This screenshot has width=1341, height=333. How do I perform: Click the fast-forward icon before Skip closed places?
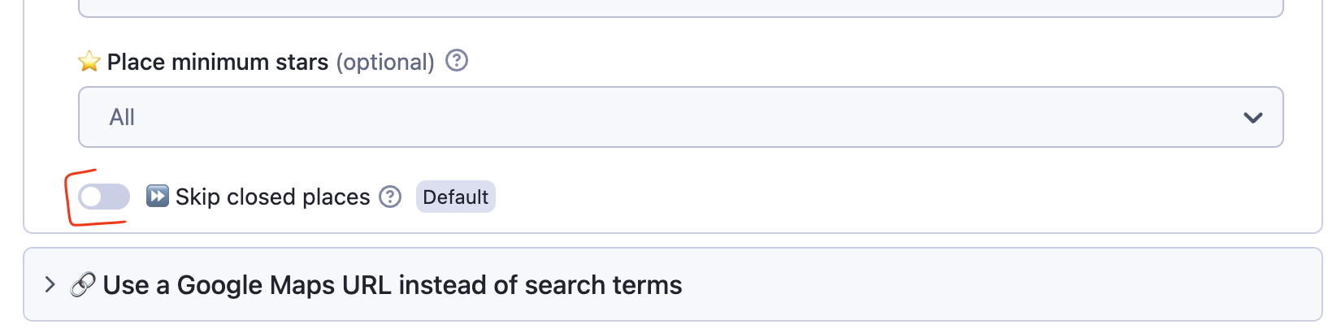tap(157, 197)
